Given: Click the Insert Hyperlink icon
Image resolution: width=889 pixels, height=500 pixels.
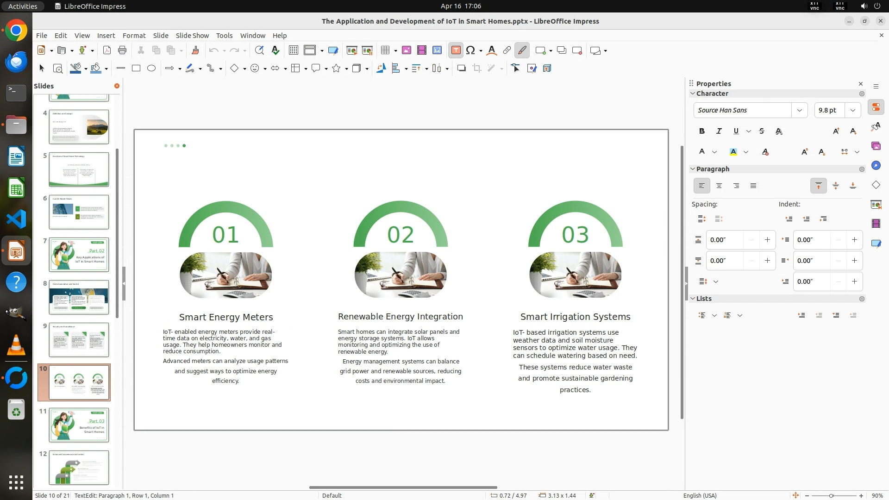Looking at the screenshot, I should pos(507,50).
